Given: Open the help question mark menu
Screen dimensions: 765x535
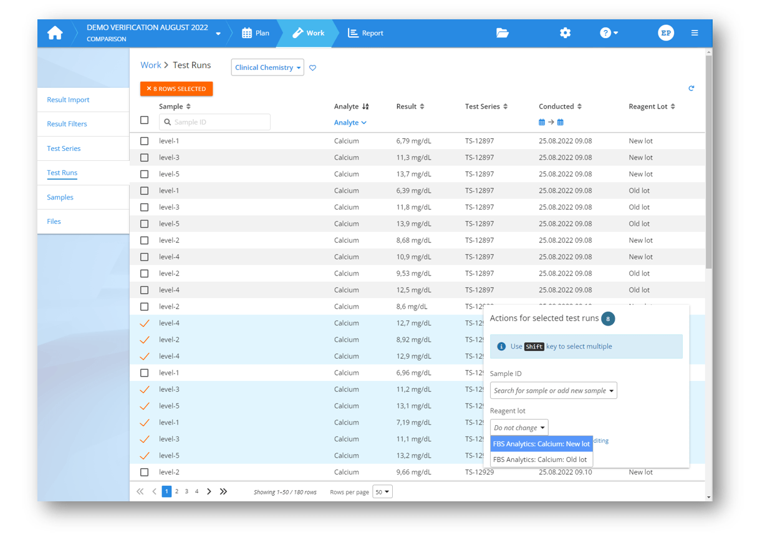Looking at the screenshot, I should tap(608, 33).
